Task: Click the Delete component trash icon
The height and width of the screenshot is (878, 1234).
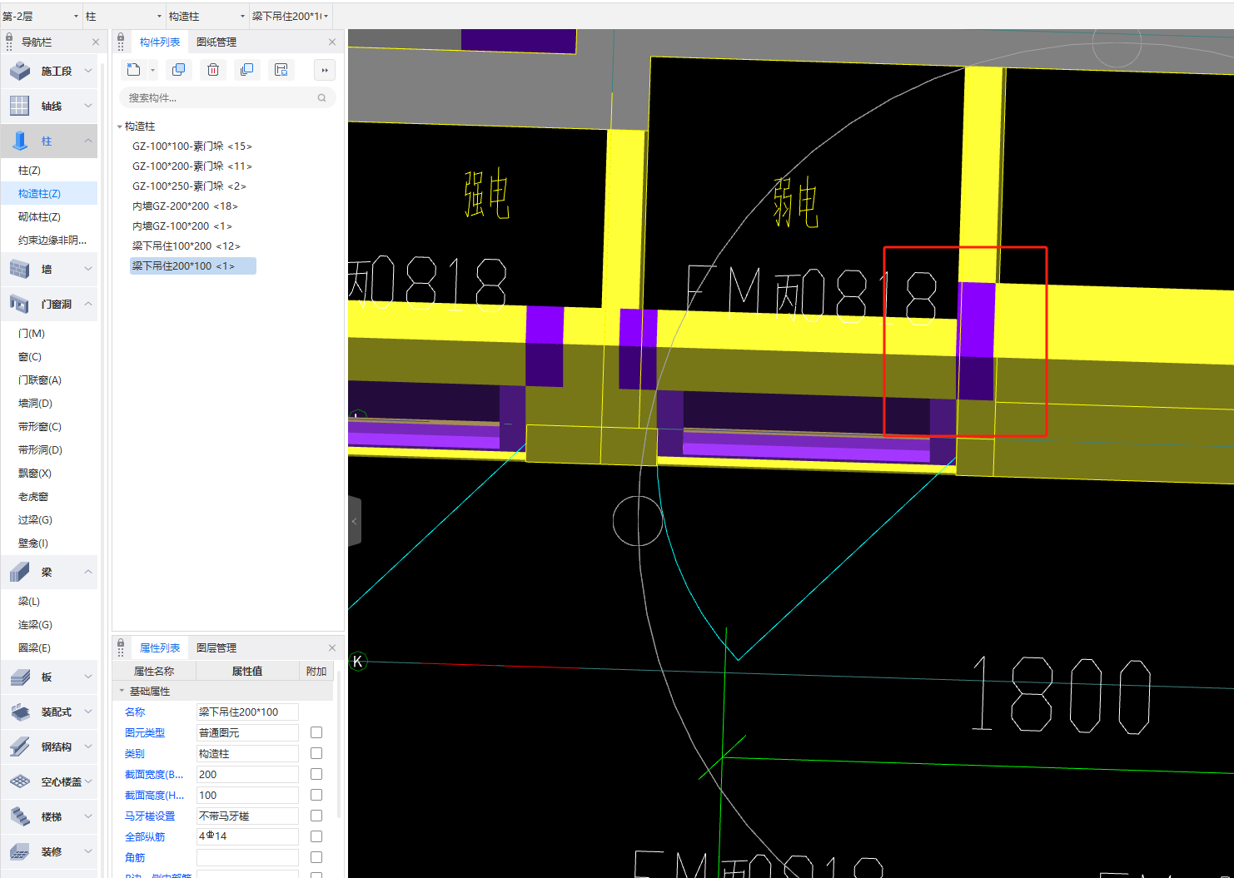Action: click(213, 70)
